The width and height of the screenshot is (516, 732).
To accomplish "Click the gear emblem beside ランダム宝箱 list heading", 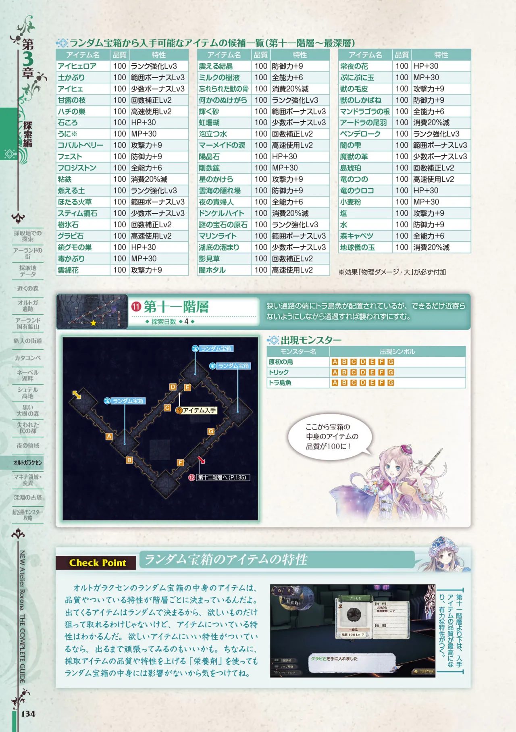I will pyautogui.click(x=62, y=43).
